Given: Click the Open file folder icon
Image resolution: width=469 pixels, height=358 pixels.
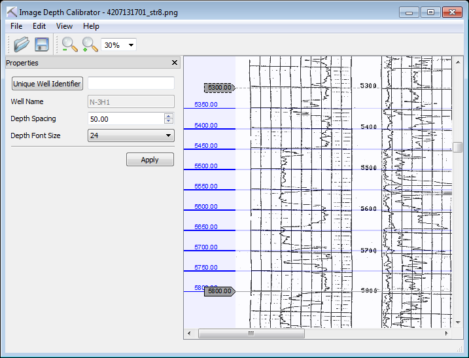Looking at the screenshot, I should tap(22, 45).
